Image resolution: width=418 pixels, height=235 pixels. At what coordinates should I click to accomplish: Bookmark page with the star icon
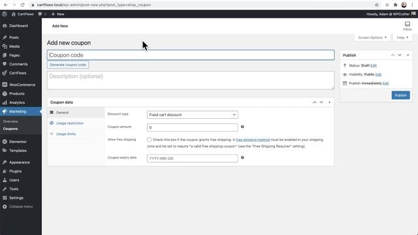click(377, 5)
